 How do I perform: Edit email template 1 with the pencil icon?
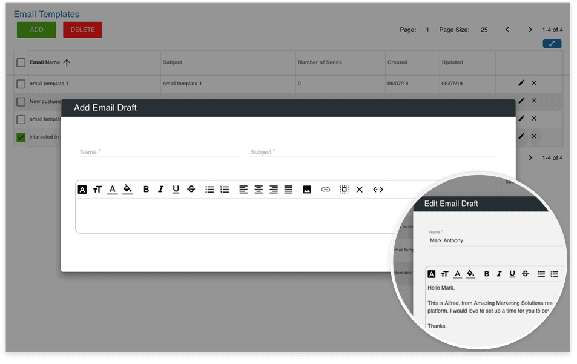pyautogui.click(x=521, y=83)
